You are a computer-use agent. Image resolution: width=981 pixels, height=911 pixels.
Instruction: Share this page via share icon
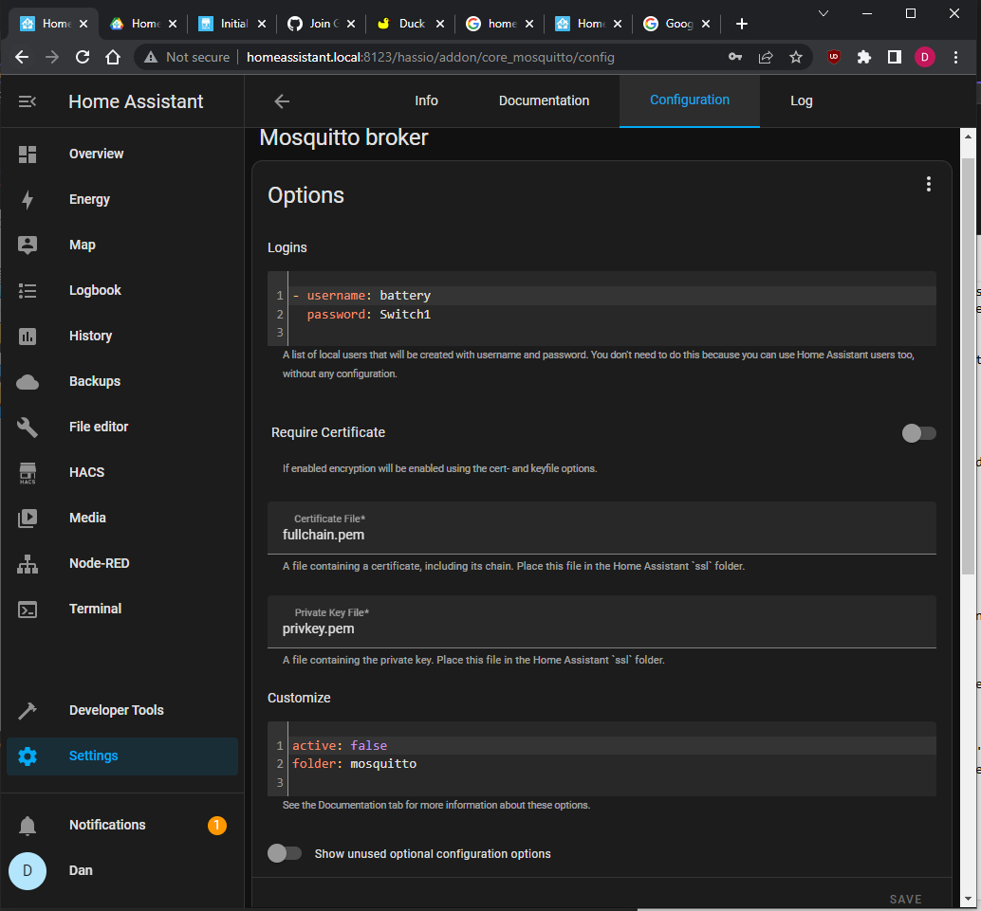(766, 58)
